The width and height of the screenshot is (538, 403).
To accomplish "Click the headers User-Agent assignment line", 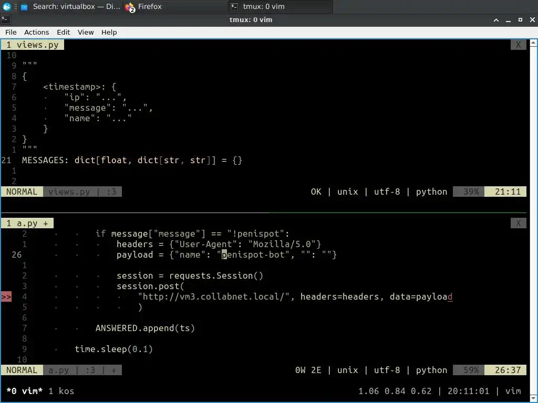I will tap(219, 245).
